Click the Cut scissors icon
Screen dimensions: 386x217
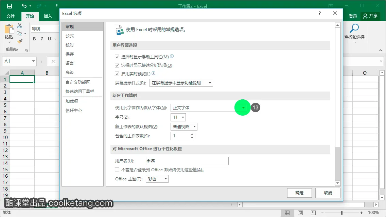pos(20,26)
